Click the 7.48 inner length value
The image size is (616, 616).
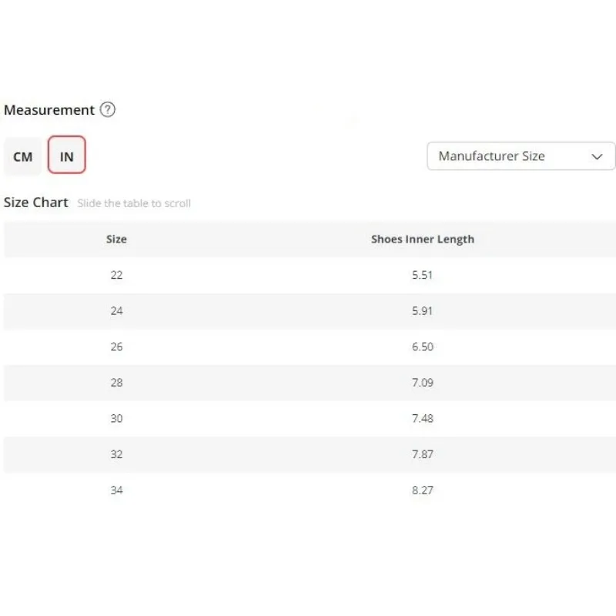coord(422,418)
